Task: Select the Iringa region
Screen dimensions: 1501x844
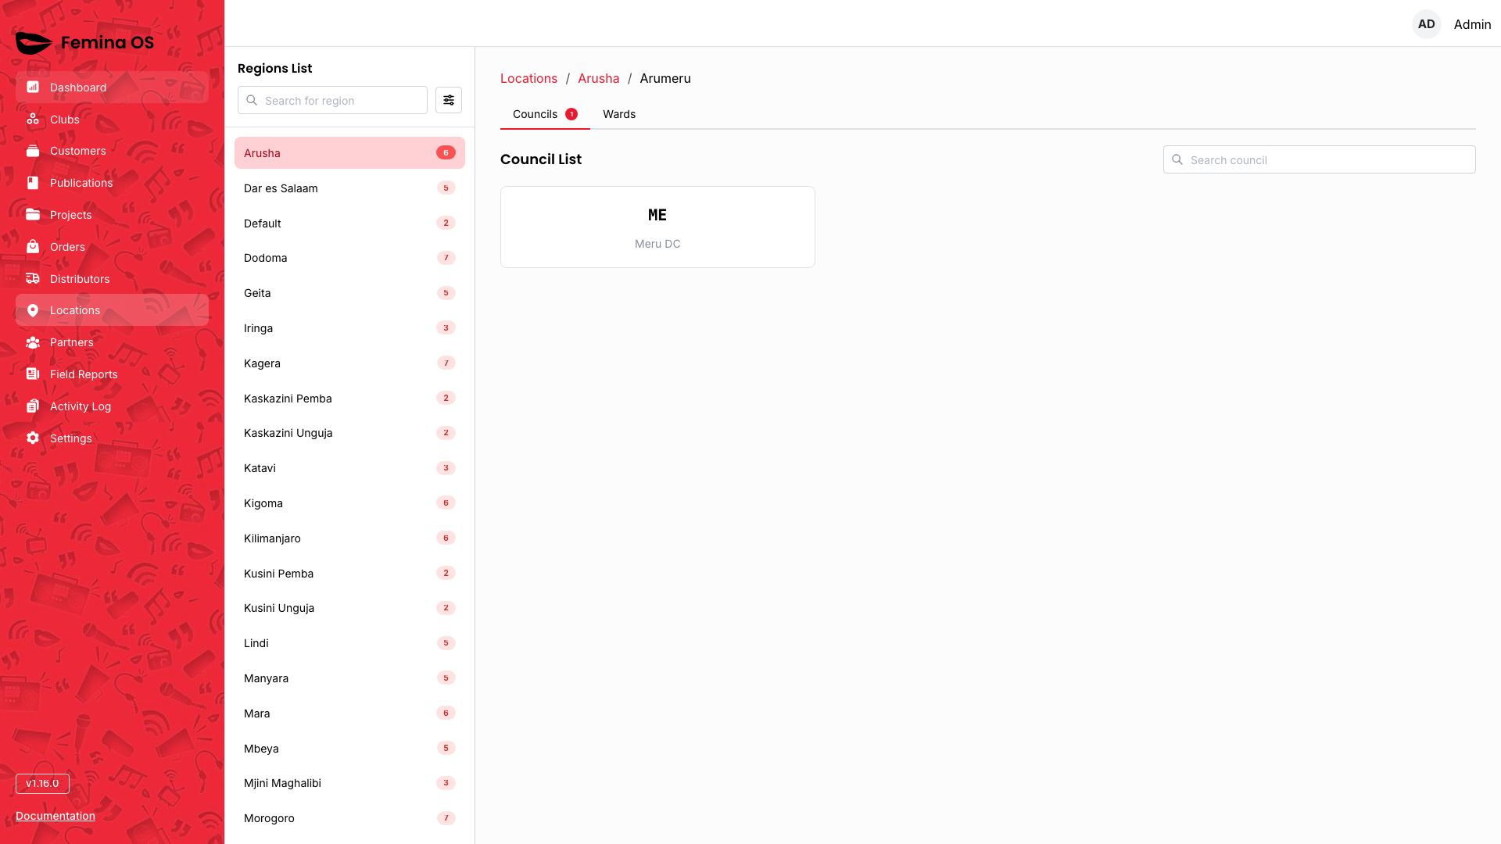Action: [349, 327]
